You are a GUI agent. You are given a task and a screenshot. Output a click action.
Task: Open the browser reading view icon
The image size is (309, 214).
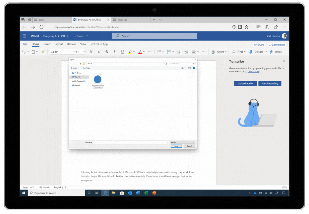[240, 27]
